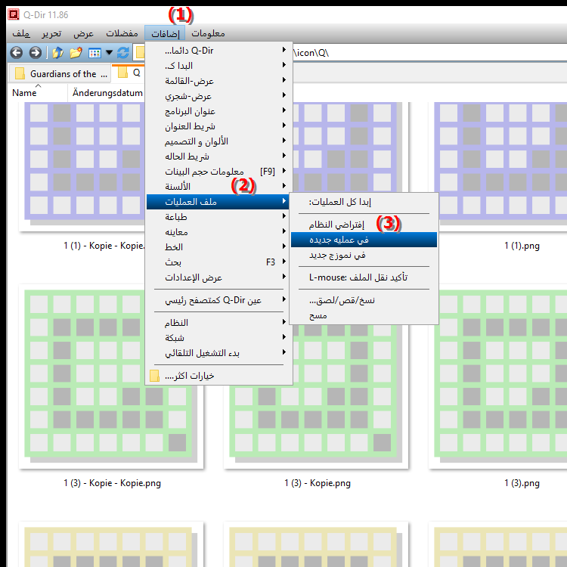Expand the معاينه submenu
Screen dimensions: 567x567
coord(218,232)
